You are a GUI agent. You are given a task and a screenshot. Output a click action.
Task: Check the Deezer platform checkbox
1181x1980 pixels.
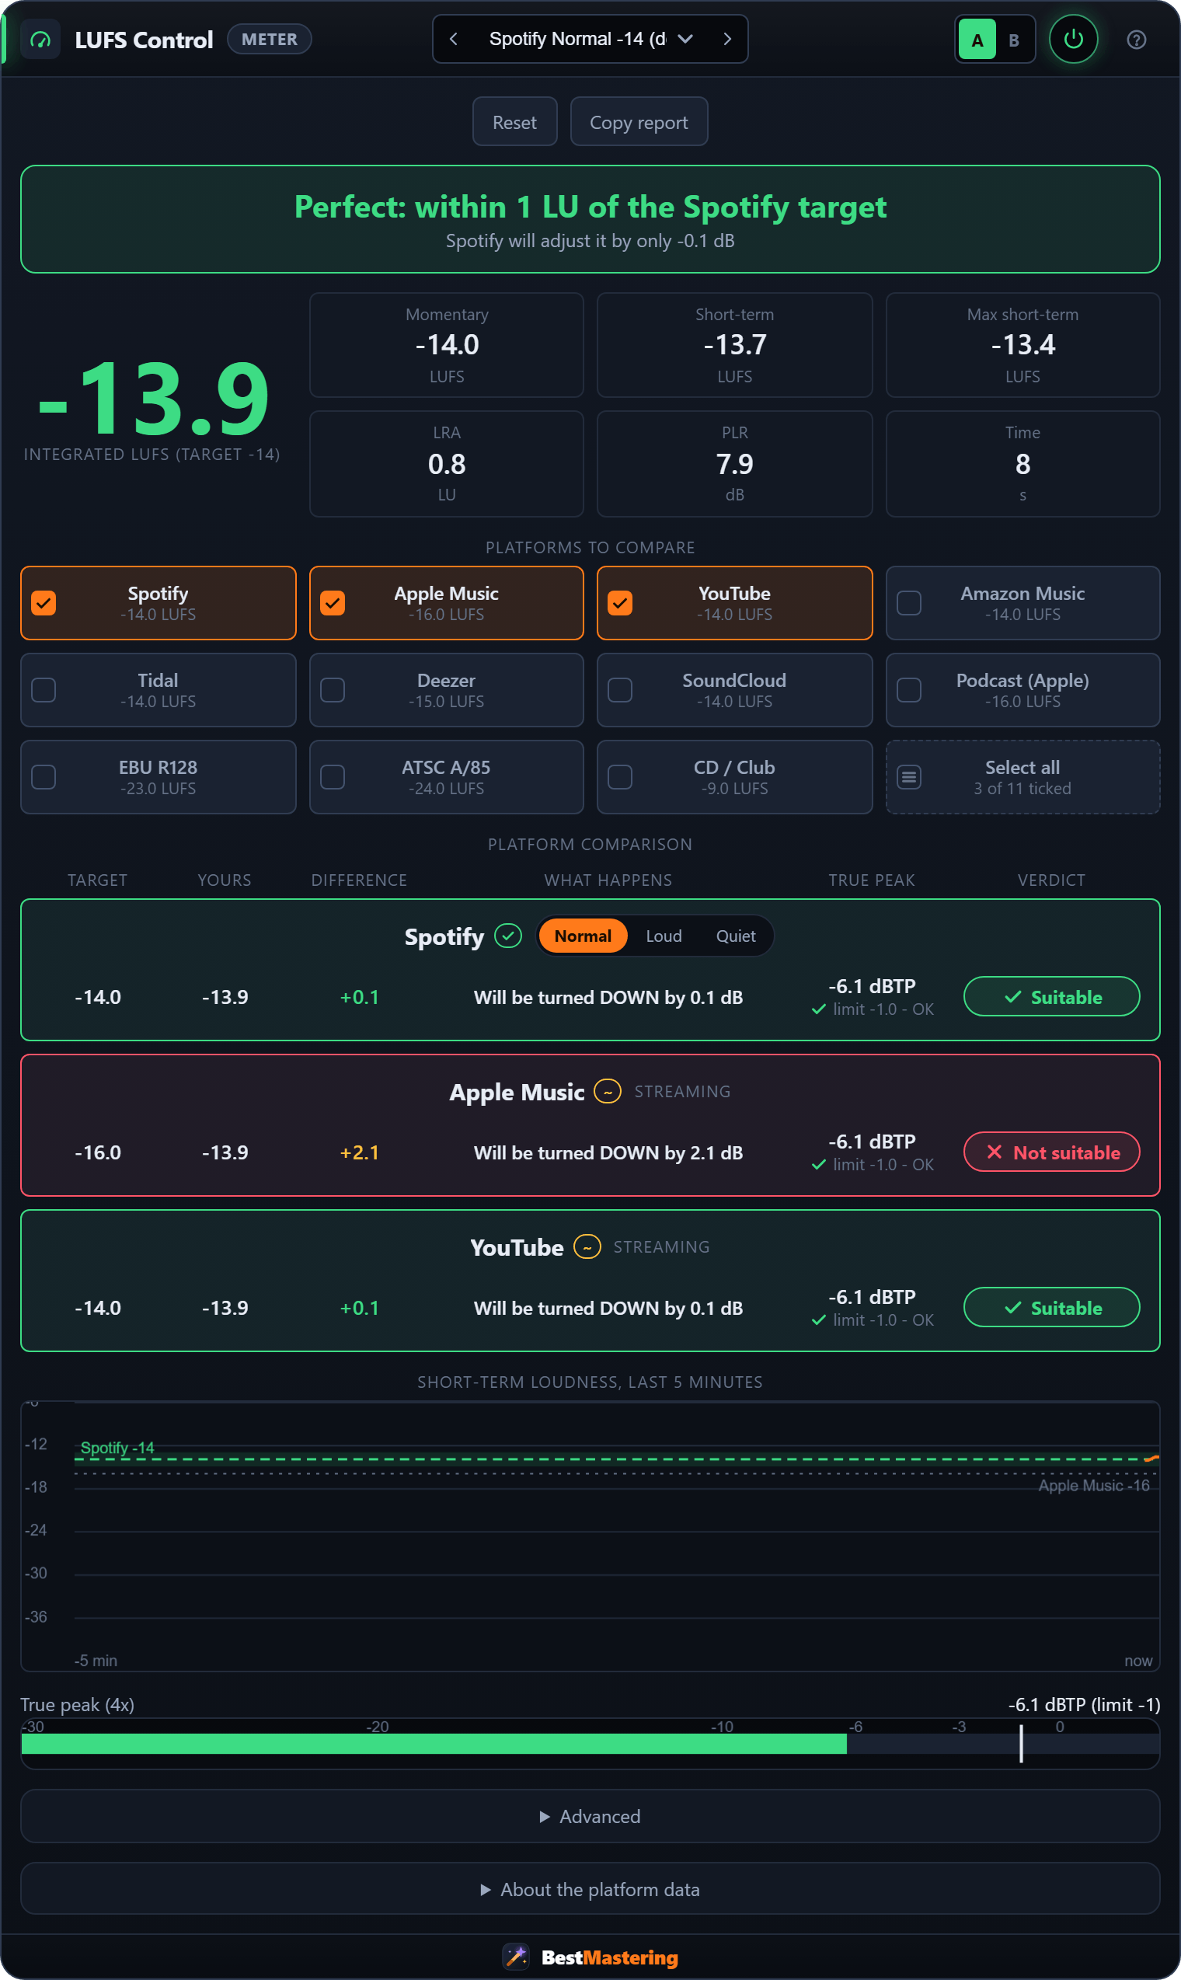[333, 690]
